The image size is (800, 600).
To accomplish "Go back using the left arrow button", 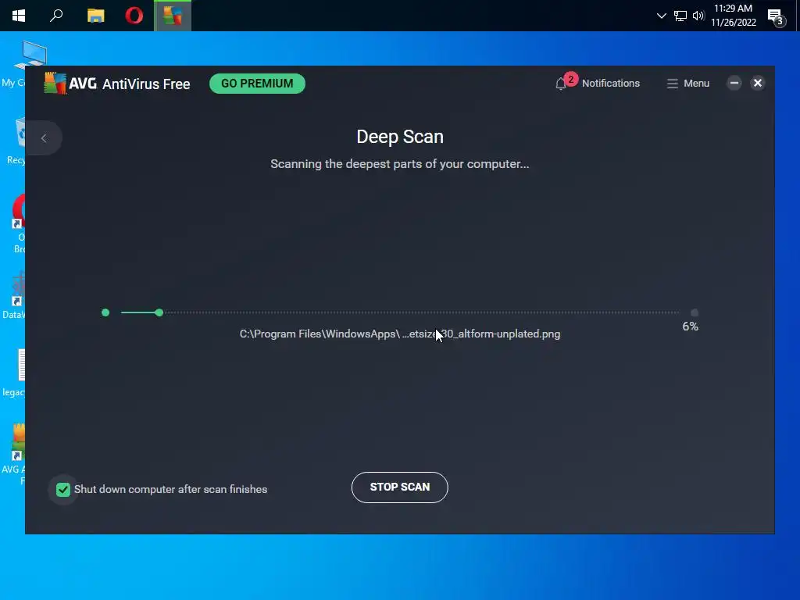I will [x=44, y=137].
